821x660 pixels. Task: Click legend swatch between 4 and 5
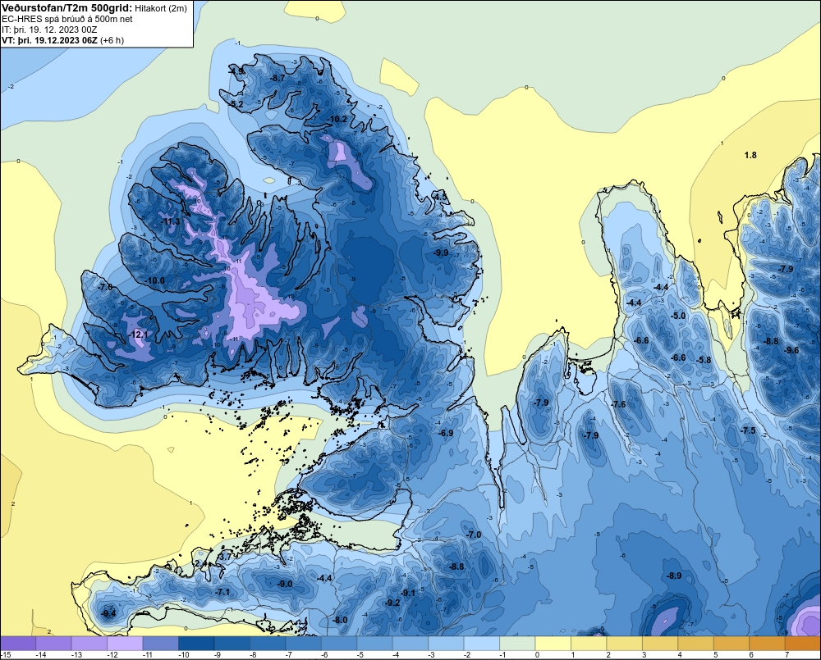(x=696, y=644)
